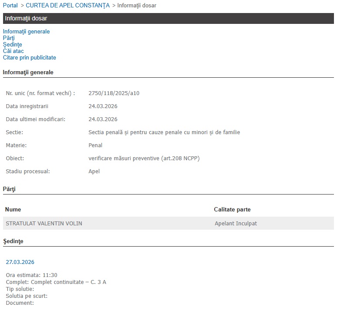This screenshot has height=310, width=337.
Task: Click the Citare prin publicitate link
Action: [x=29, y=58]
